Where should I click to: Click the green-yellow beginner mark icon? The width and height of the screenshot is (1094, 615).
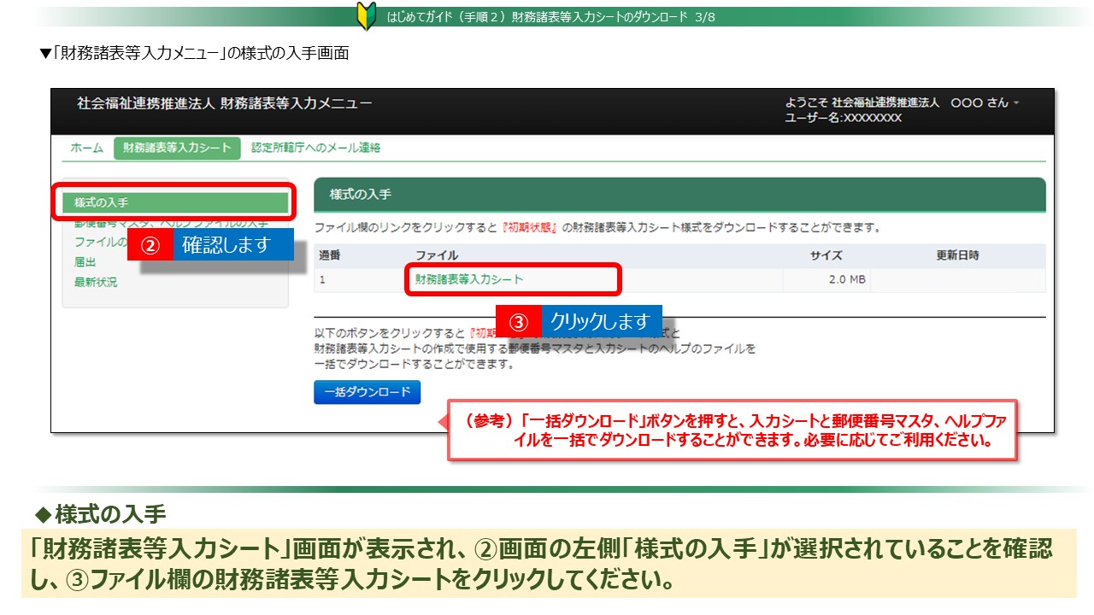366,17
